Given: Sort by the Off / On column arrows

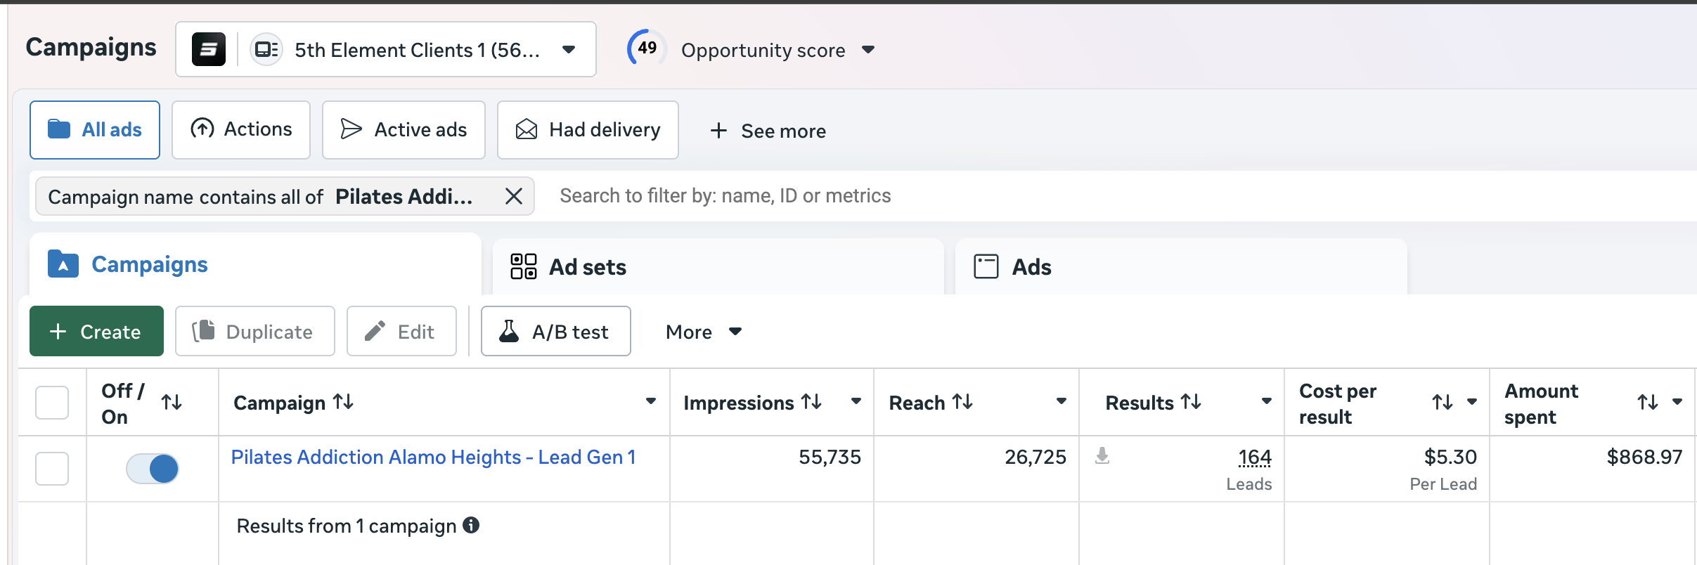Looking at the screenshot, I should 172,402.
